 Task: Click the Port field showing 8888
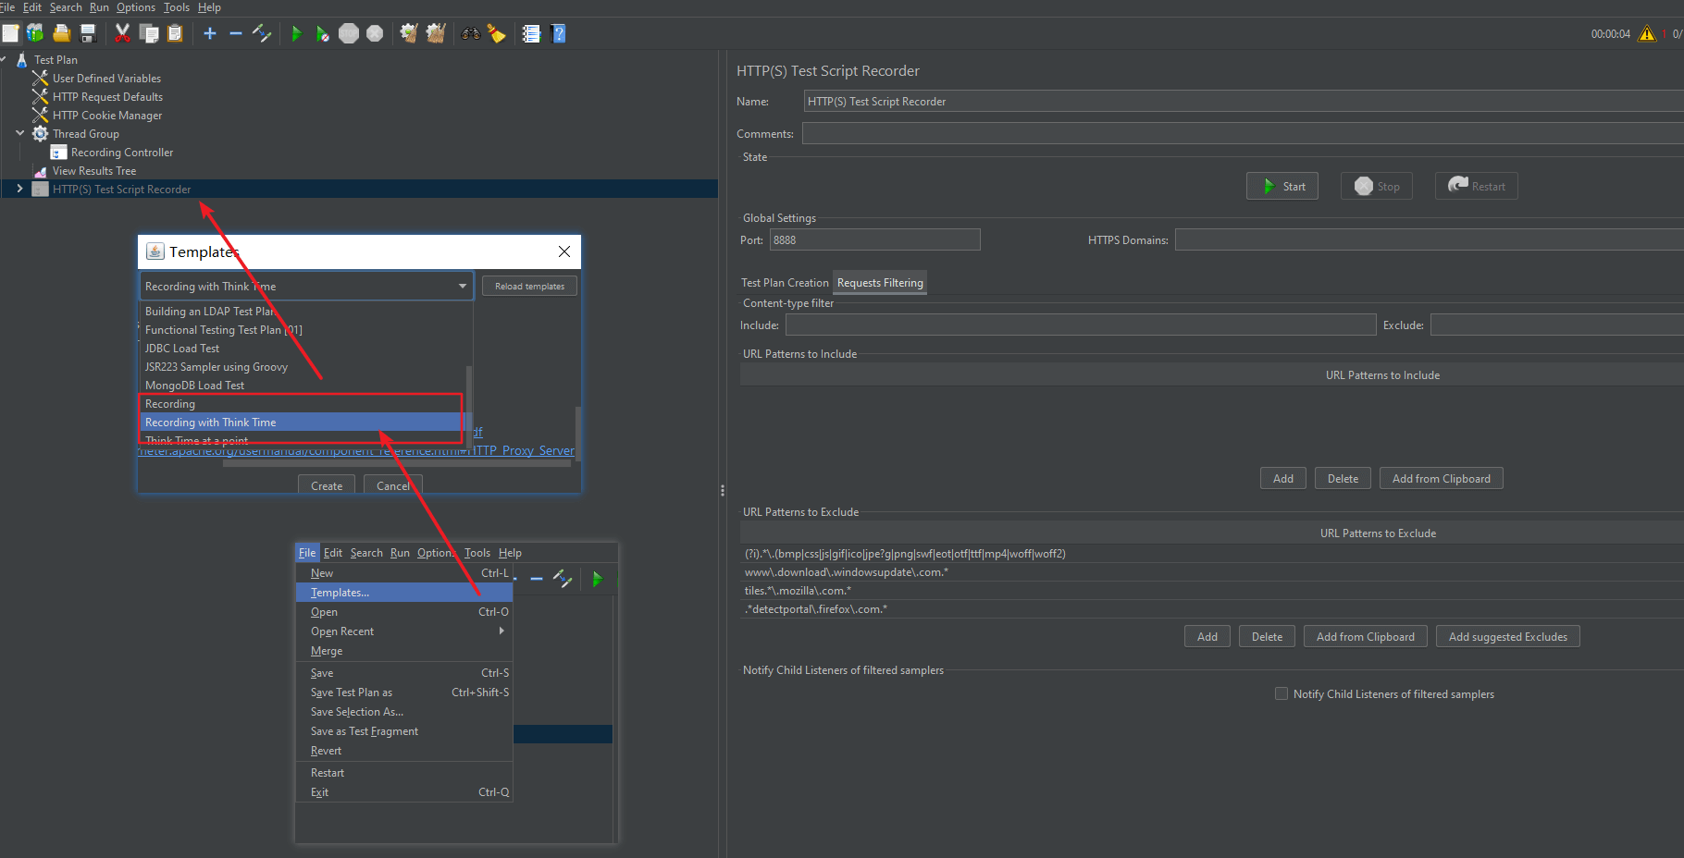coord(875,239)
